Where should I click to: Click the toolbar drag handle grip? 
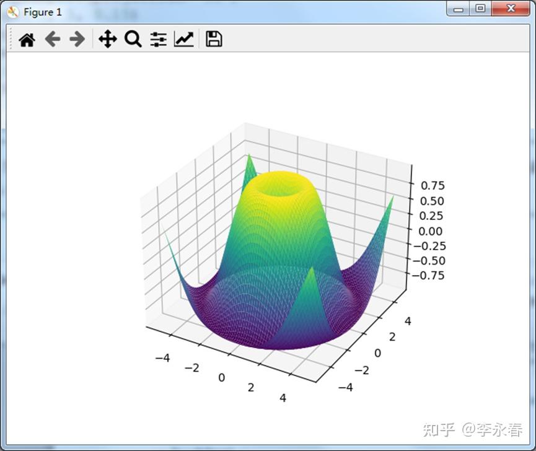11,38
